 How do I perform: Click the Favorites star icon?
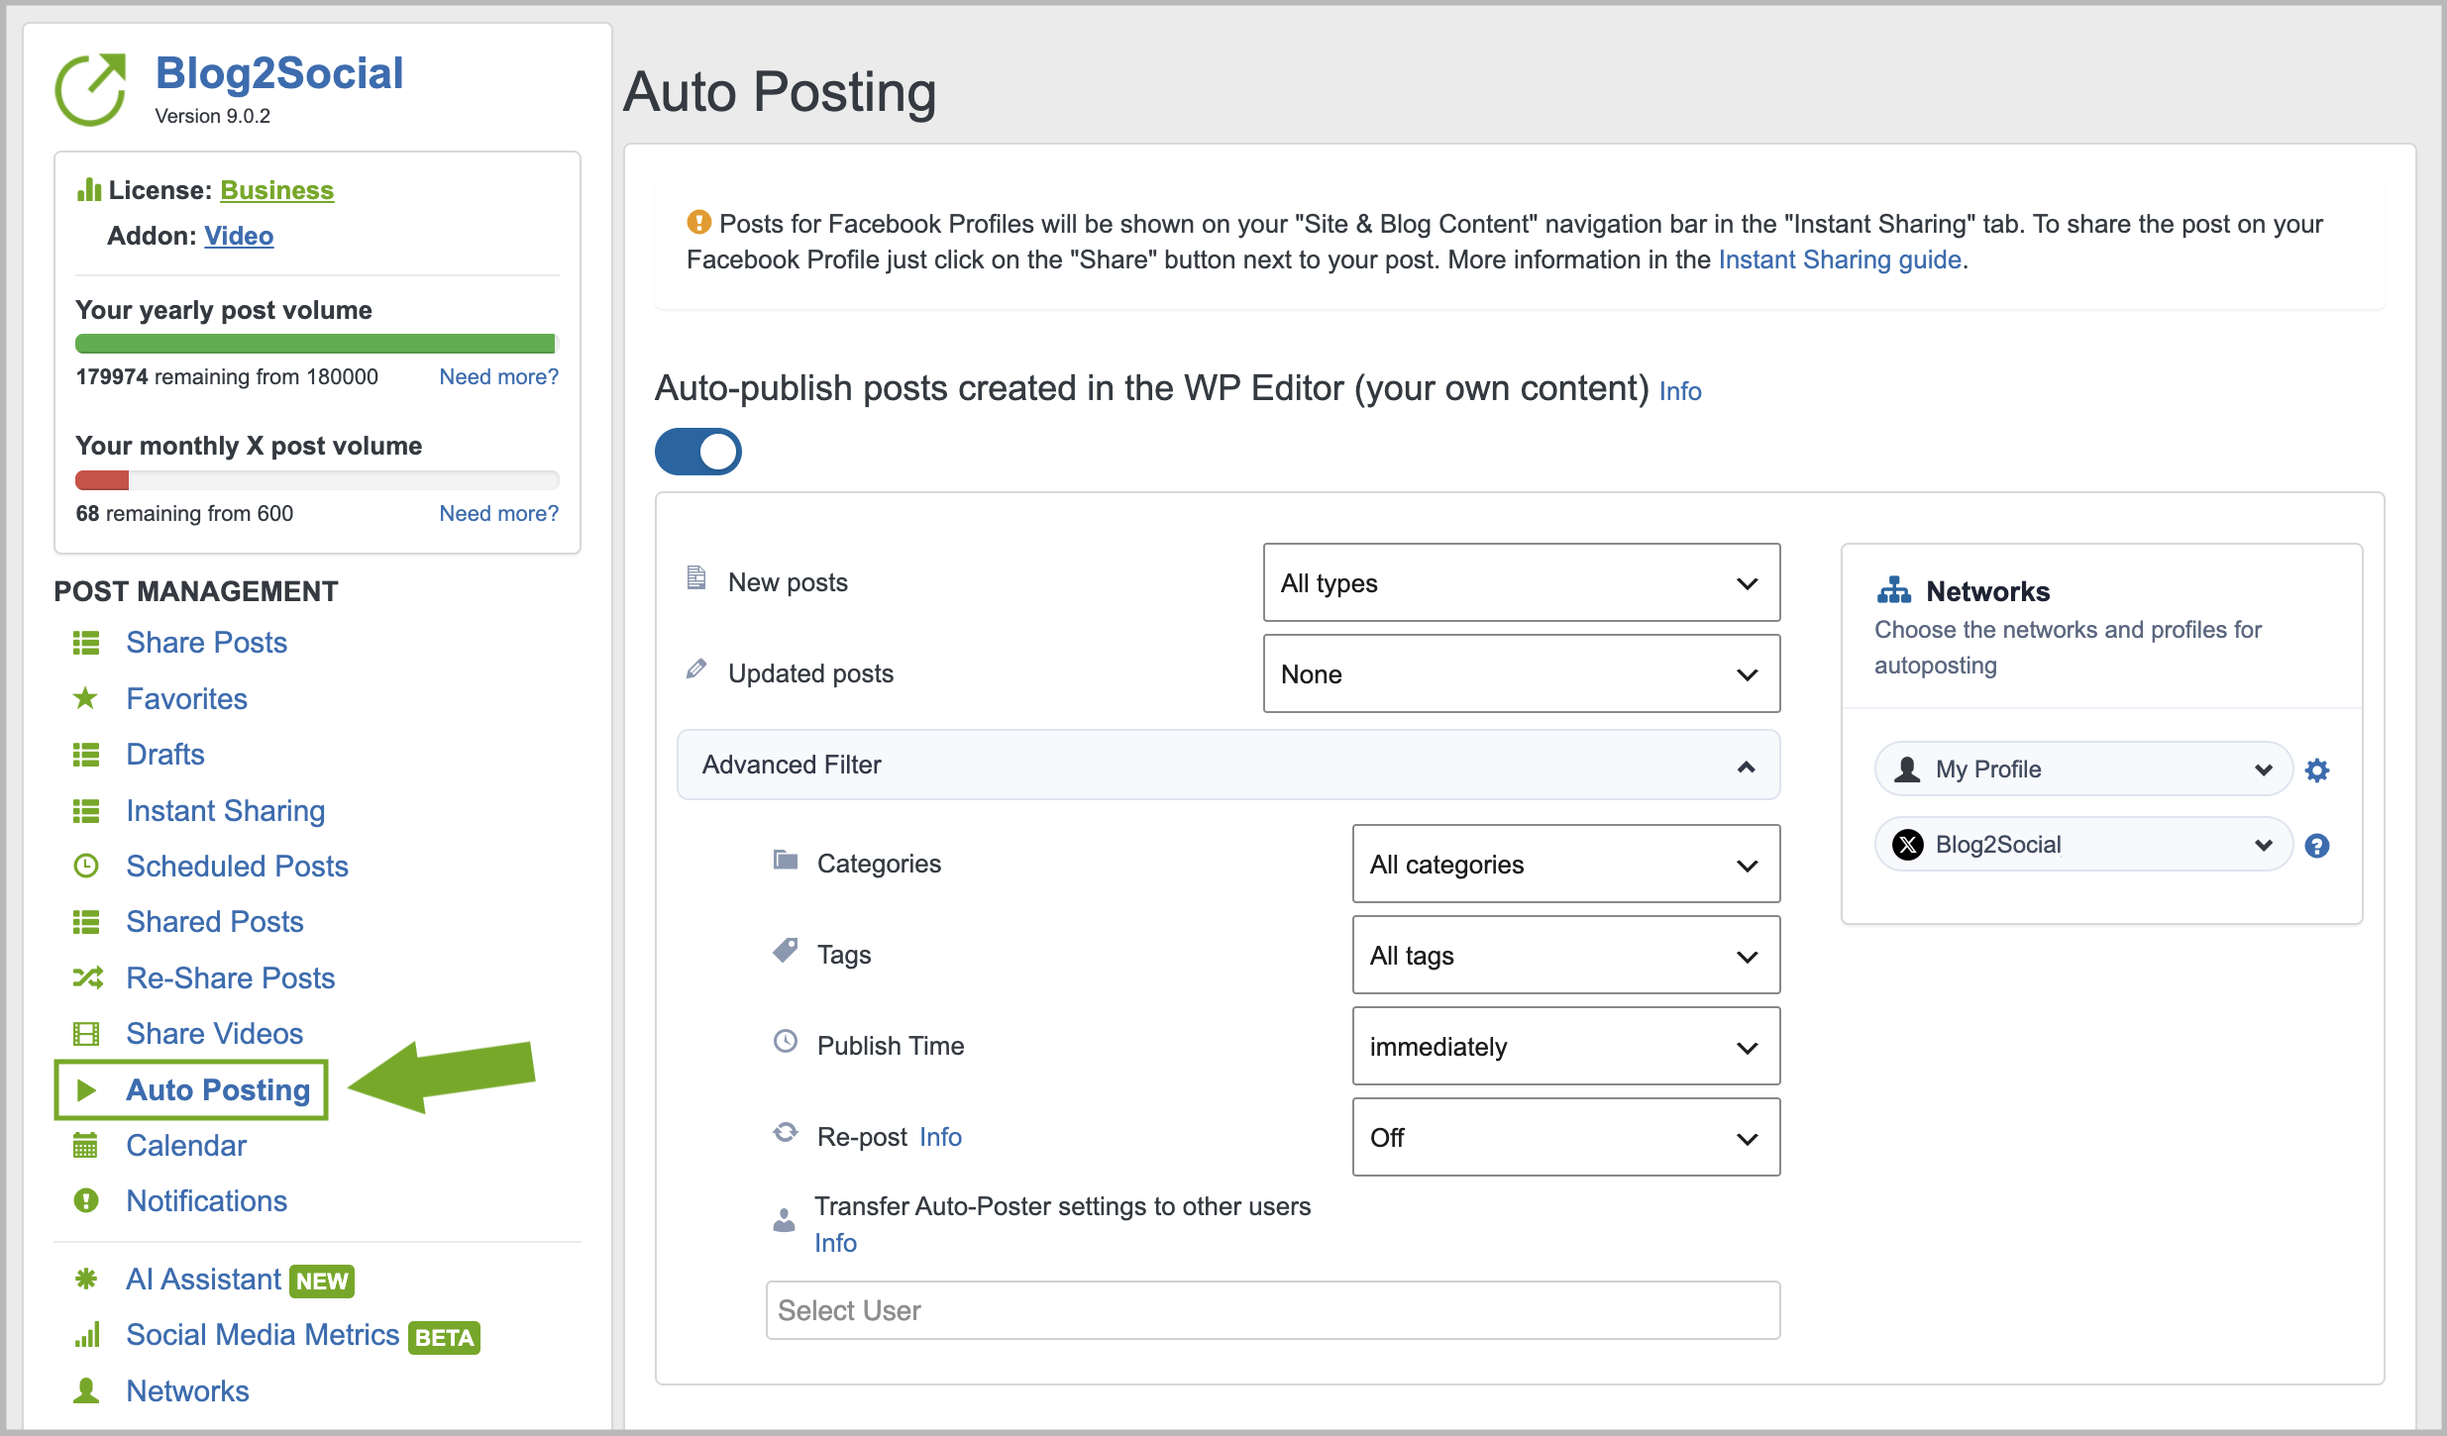point(86,698)
